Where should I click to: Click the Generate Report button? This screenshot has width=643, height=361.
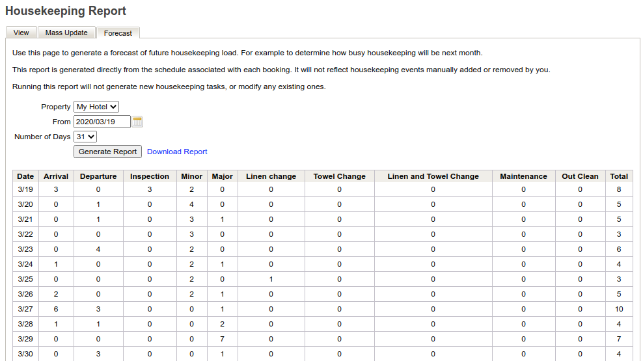(x=107, y=152)
